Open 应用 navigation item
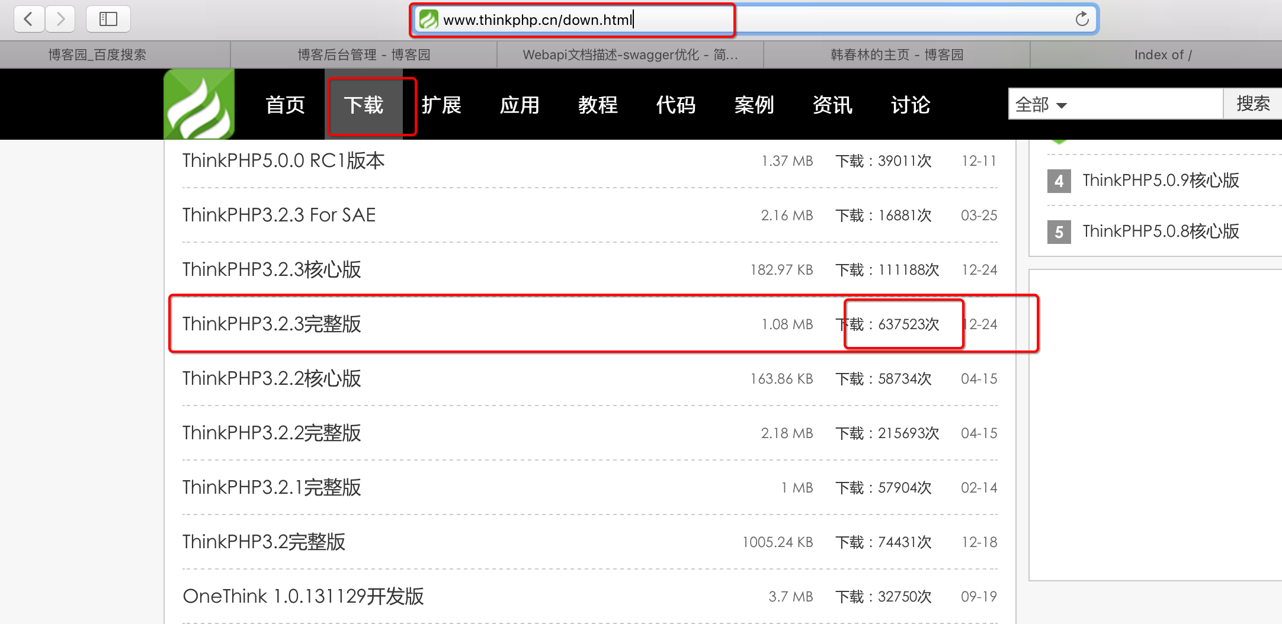Screen dimensions: 1282x624 pos(520,105)
